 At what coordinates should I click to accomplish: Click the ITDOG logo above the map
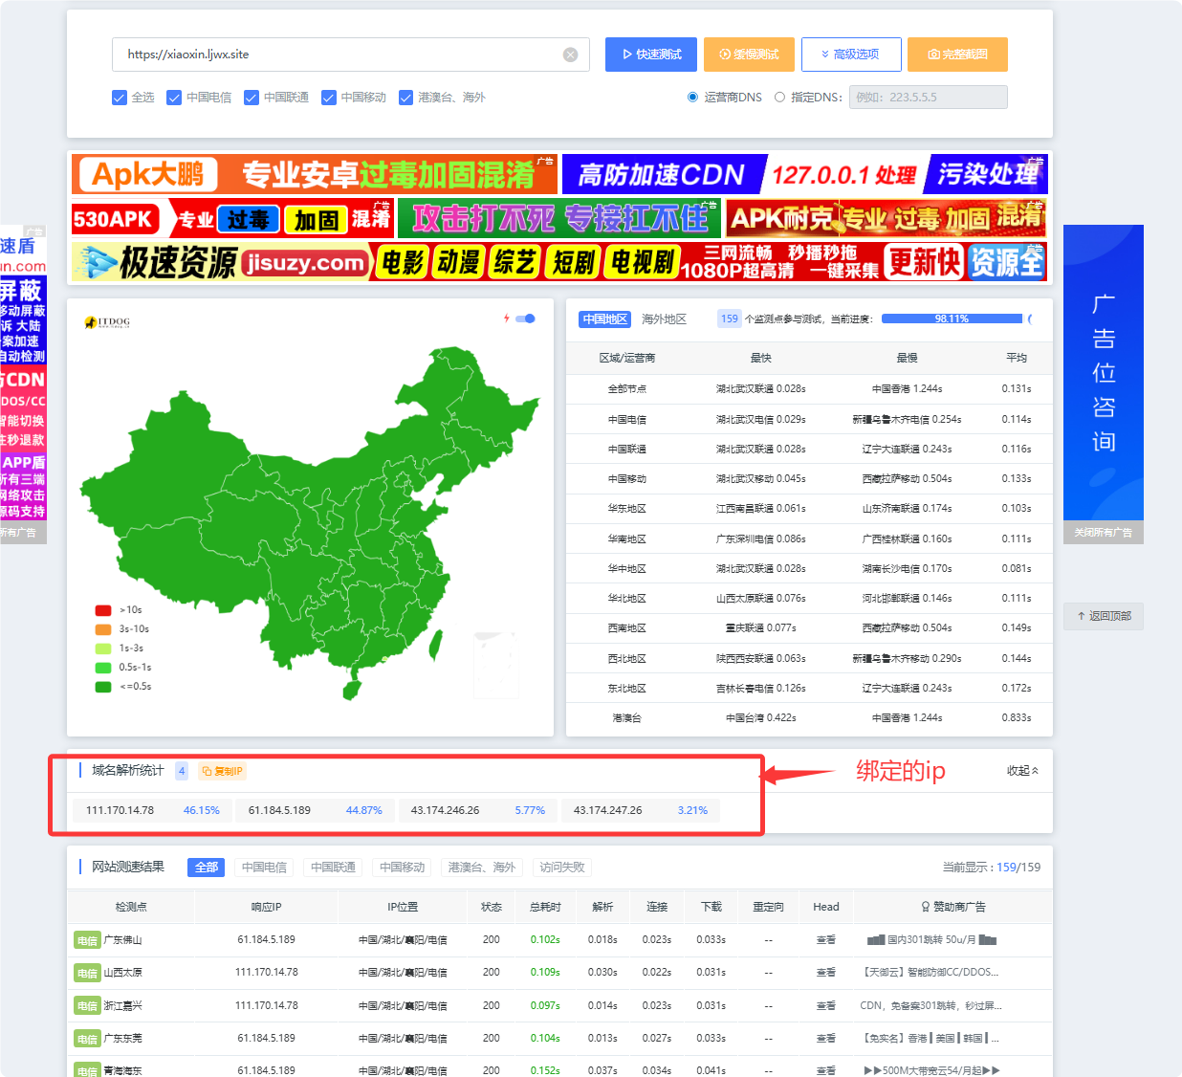point(107,322)
